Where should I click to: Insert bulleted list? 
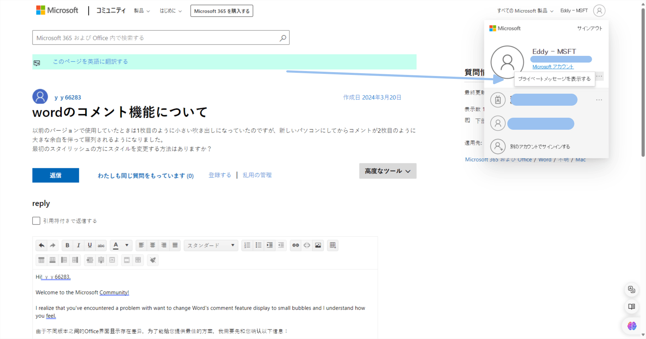(x=259, y=245)
